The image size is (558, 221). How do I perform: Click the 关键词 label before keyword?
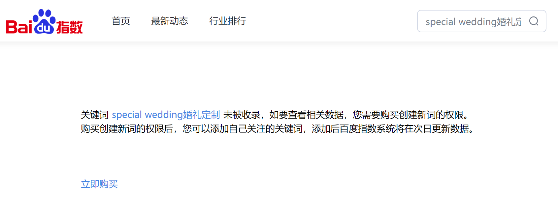click(95, 115)
